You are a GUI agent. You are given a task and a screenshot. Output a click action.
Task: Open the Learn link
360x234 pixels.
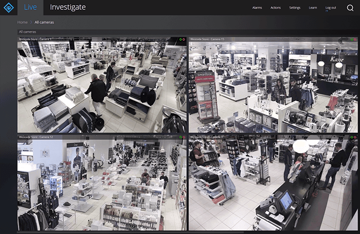pyautogui.click(x=313, y=8)
